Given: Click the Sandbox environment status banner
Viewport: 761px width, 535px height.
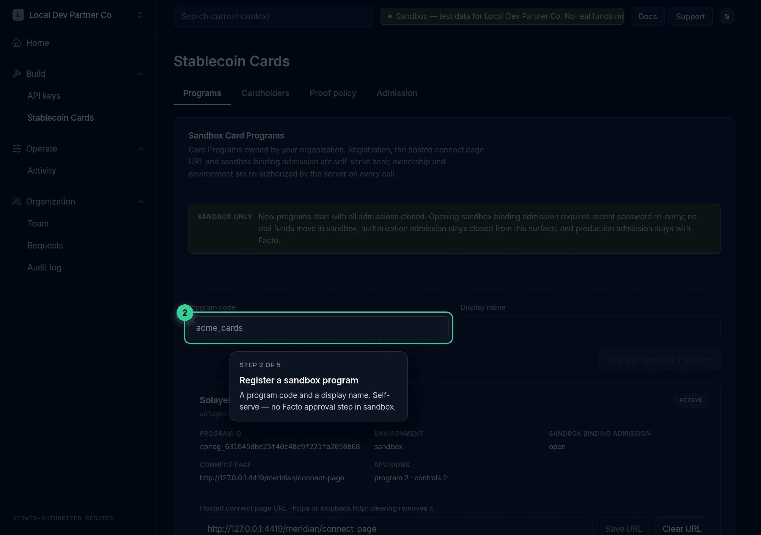Looking at the screenshot, I should [x=502, y=16].
